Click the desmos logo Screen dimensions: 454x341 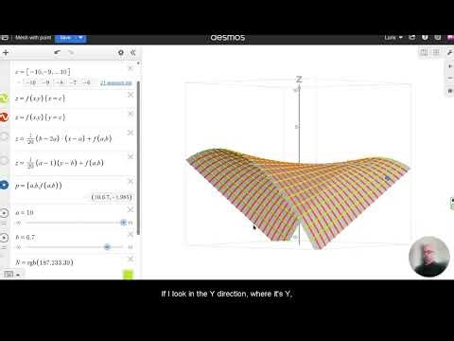(x=228, y=38)
